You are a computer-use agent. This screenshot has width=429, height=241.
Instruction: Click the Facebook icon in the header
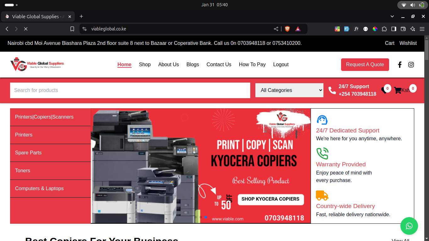399,65
